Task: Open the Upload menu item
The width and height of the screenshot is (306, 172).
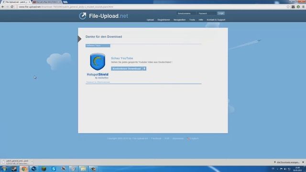Action: [150, 20]
